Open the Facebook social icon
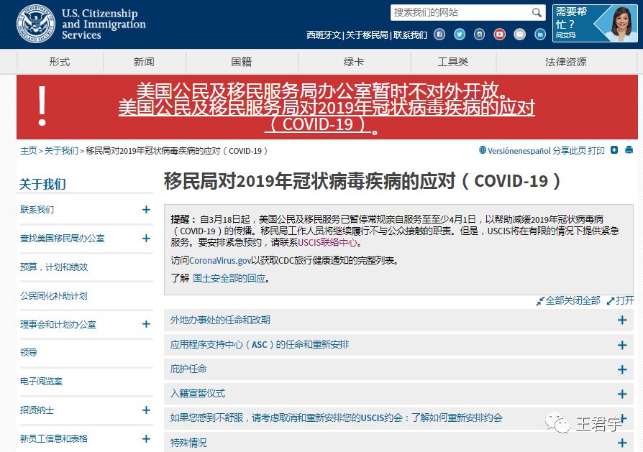Viewport: 643px width, 452px height. (439, 34)
